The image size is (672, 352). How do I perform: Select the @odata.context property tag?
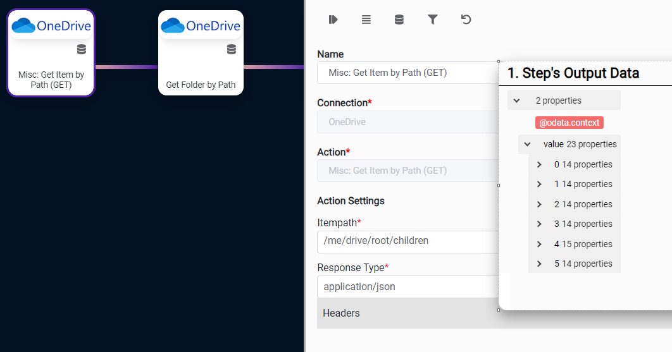point(569,123)
